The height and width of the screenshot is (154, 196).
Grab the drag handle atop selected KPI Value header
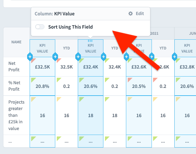click(90, 41)
